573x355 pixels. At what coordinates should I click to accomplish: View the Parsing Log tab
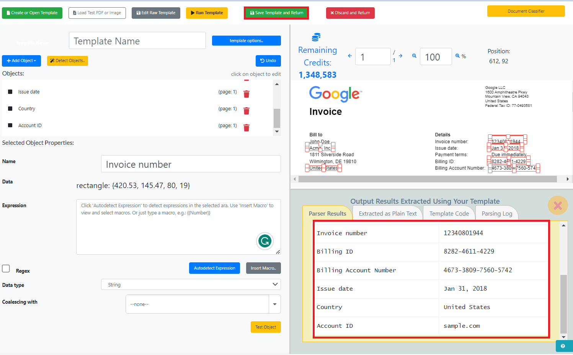[496, 214]
